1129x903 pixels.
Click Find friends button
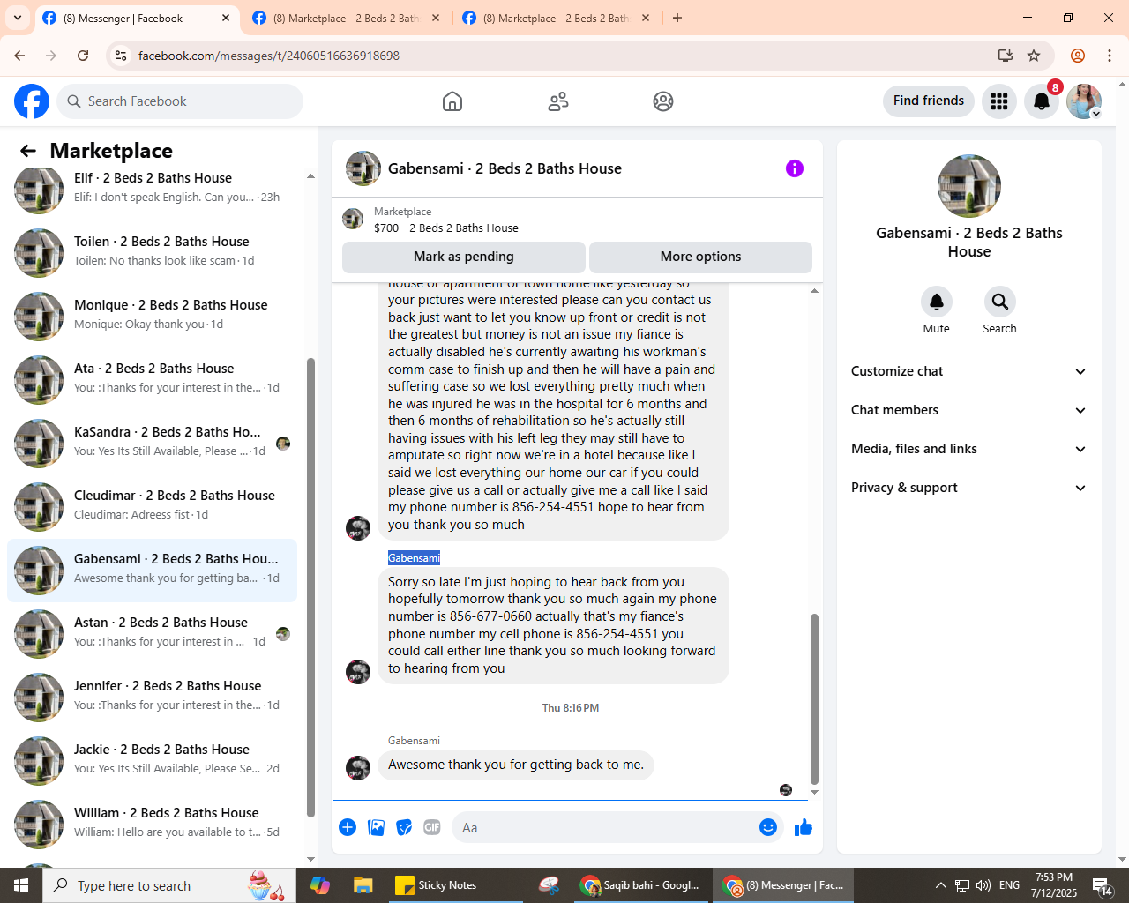click(x=929, y=101)
